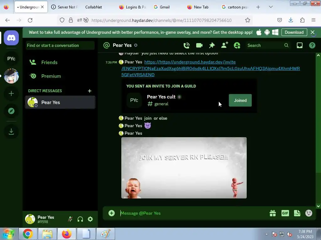Open the inbox icon

[x=299, y=45]
